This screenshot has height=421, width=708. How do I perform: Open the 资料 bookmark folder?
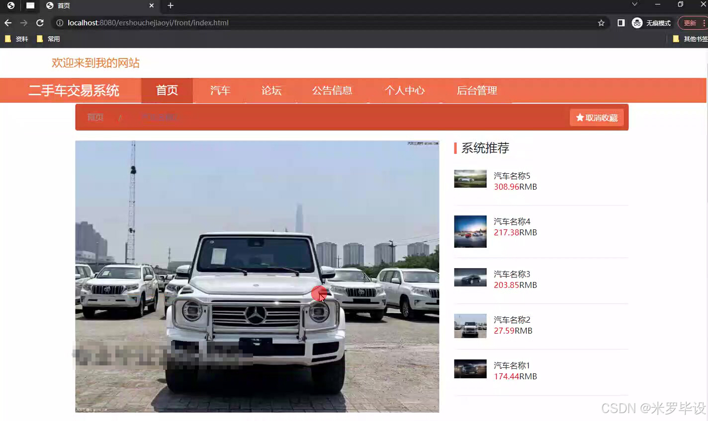[16, 39]
